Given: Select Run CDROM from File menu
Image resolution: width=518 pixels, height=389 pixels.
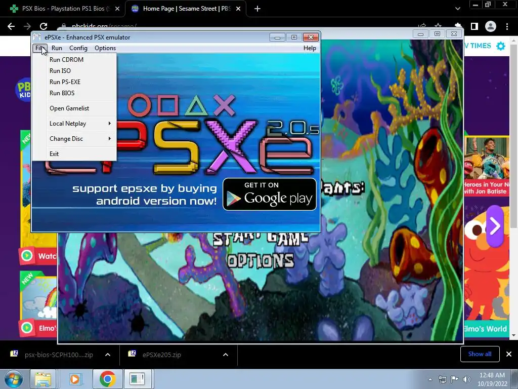Looking at the screenshot, I should tap(74, 60).
